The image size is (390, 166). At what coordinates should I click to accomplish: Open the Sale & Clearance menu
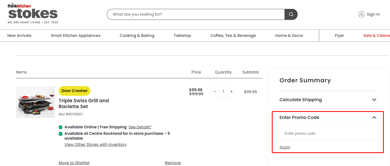coord(377,36)
